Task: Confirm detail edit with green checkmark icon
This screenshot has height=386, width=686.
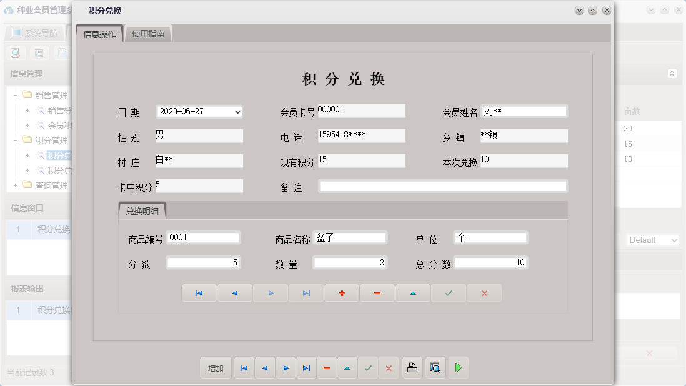Action: [x=449, y=292]
